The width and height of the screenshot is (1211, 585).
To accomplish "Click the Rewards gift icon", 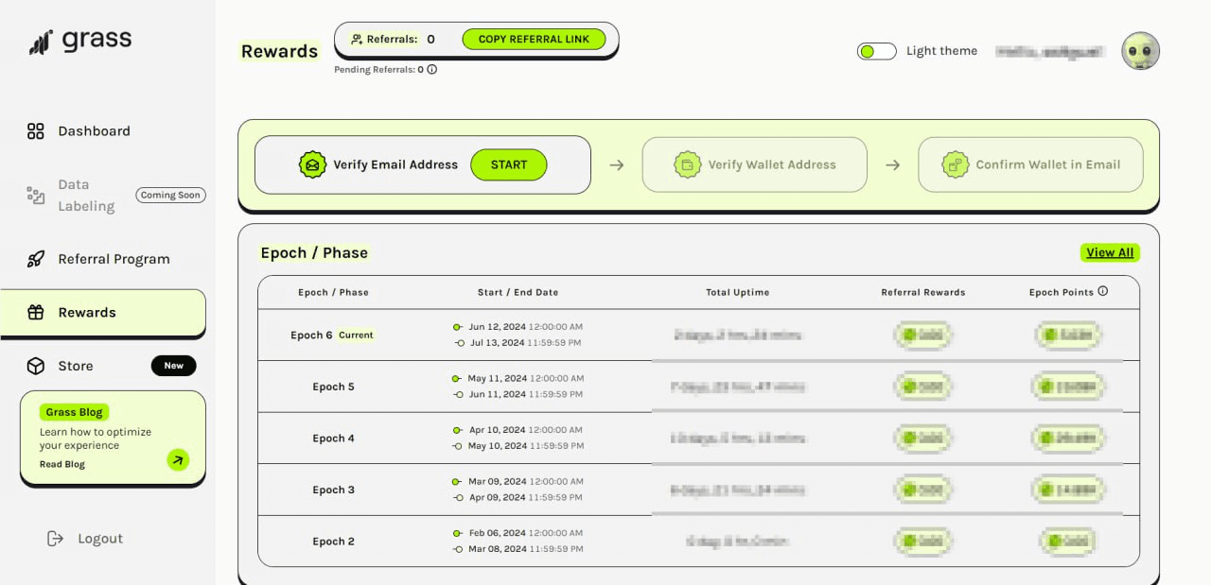I will click(36, 313).
